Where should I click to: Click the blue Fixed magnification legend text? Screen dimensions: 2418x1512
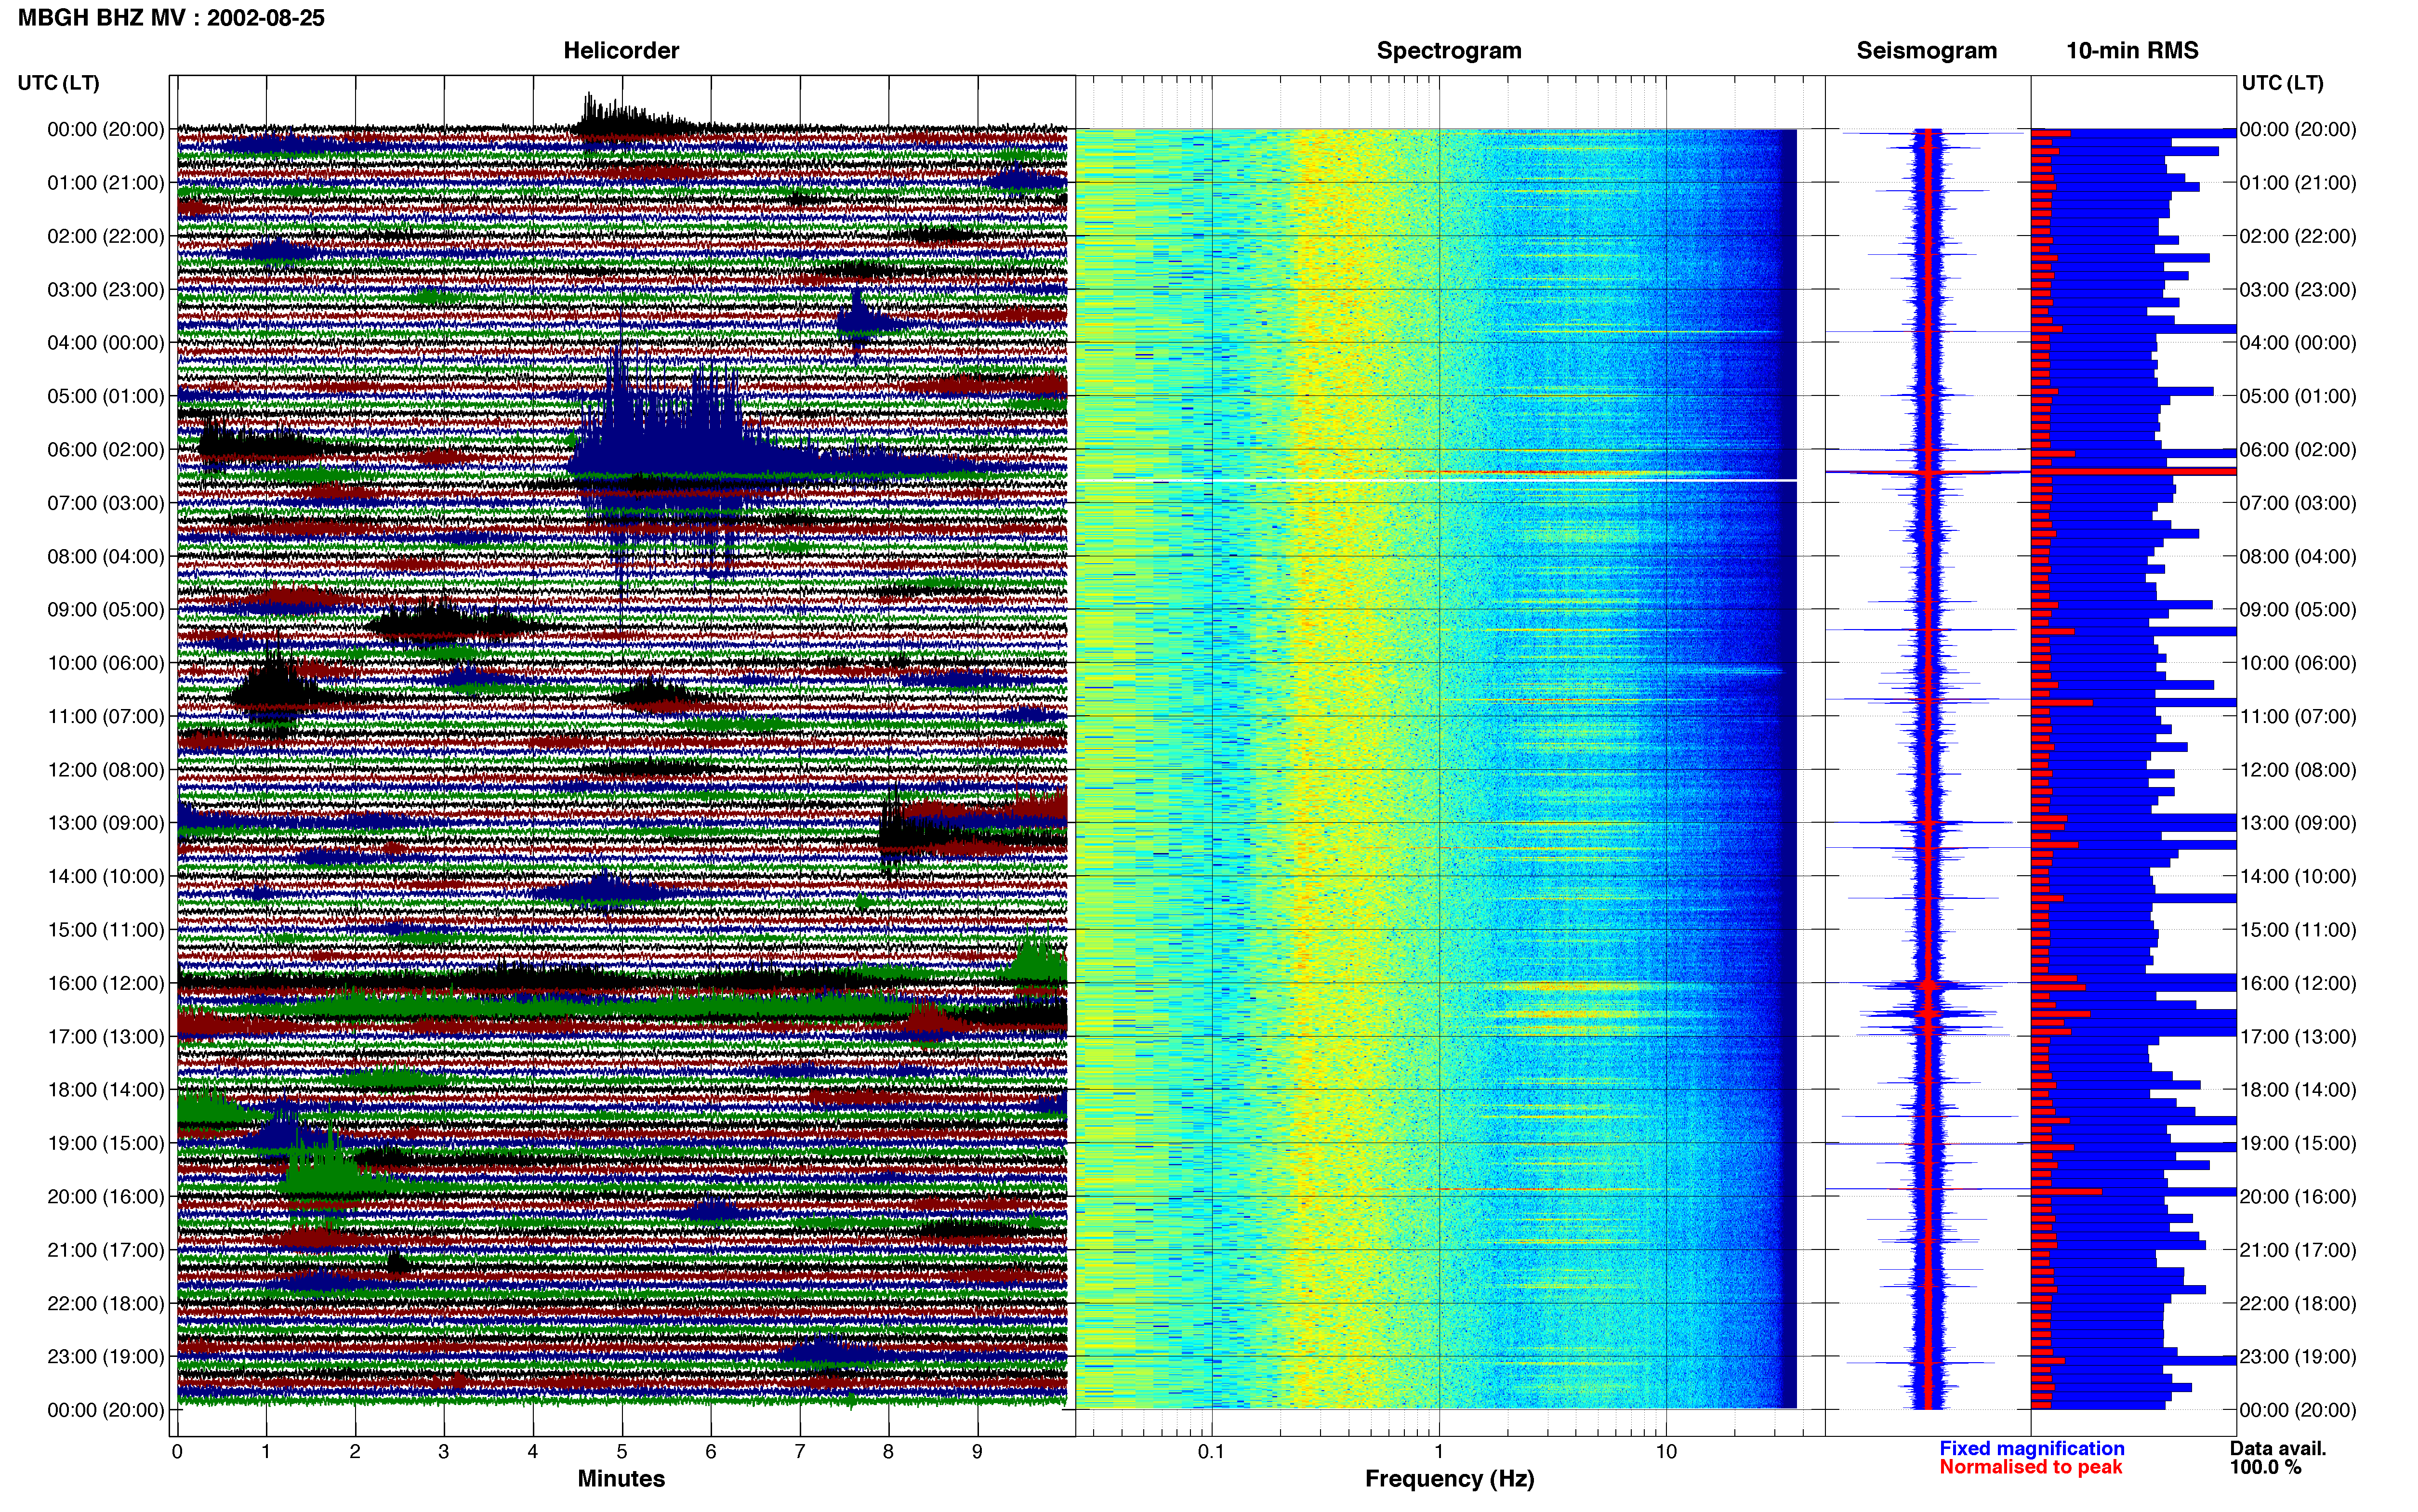click(x=2031, y=1448)
